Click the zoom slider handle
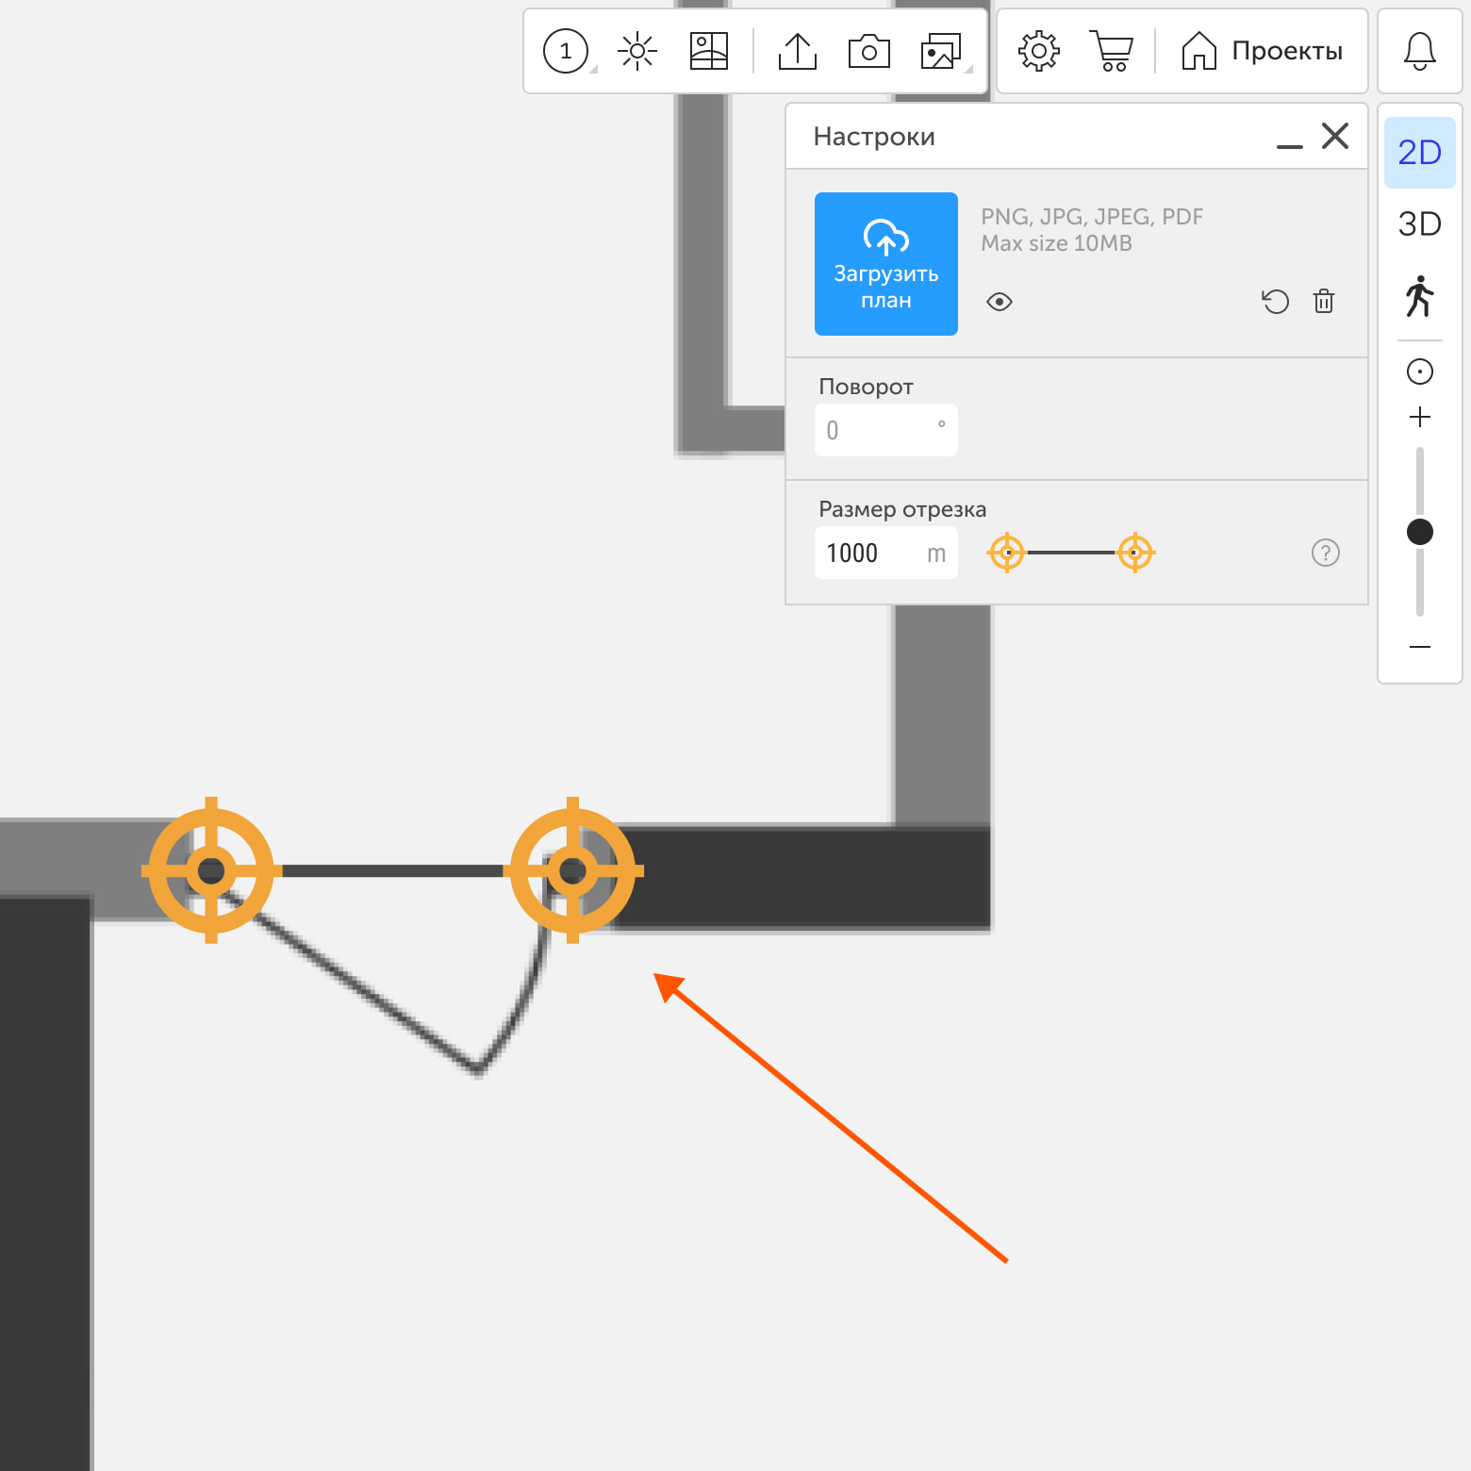This screenshot has height=1471, width=1471. pos(1419,532)
